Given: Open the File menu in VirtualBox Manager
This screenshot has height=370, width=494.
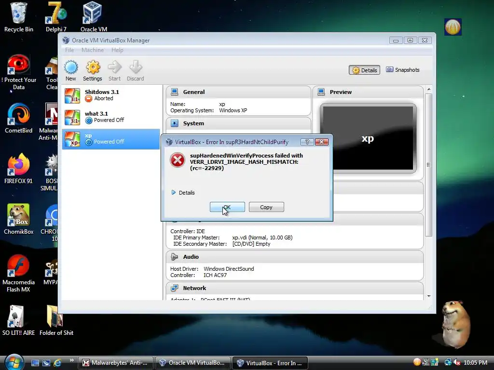Looking at the screenshot, I should pyautogui.click(x=69, y=50).
